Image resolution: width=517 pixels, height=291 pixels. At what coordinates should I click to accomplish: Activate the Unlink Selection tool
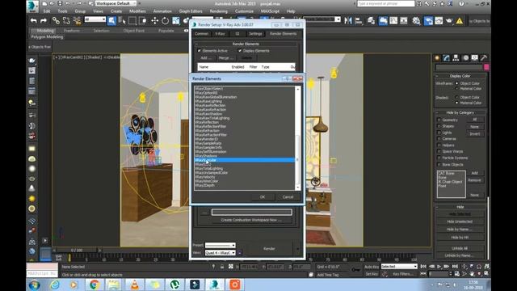pos(66,21)
